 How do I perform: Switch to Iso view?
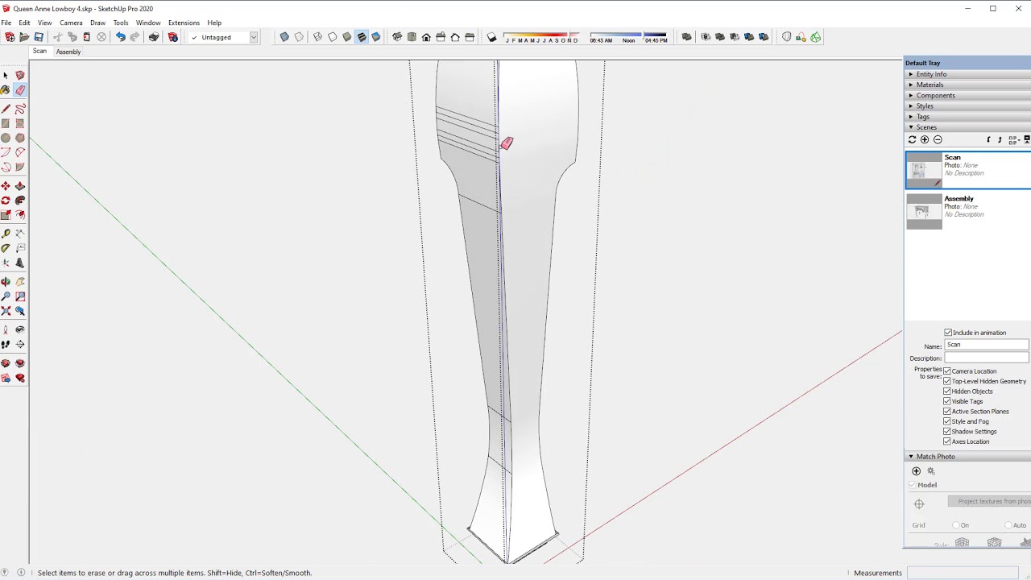397,37
